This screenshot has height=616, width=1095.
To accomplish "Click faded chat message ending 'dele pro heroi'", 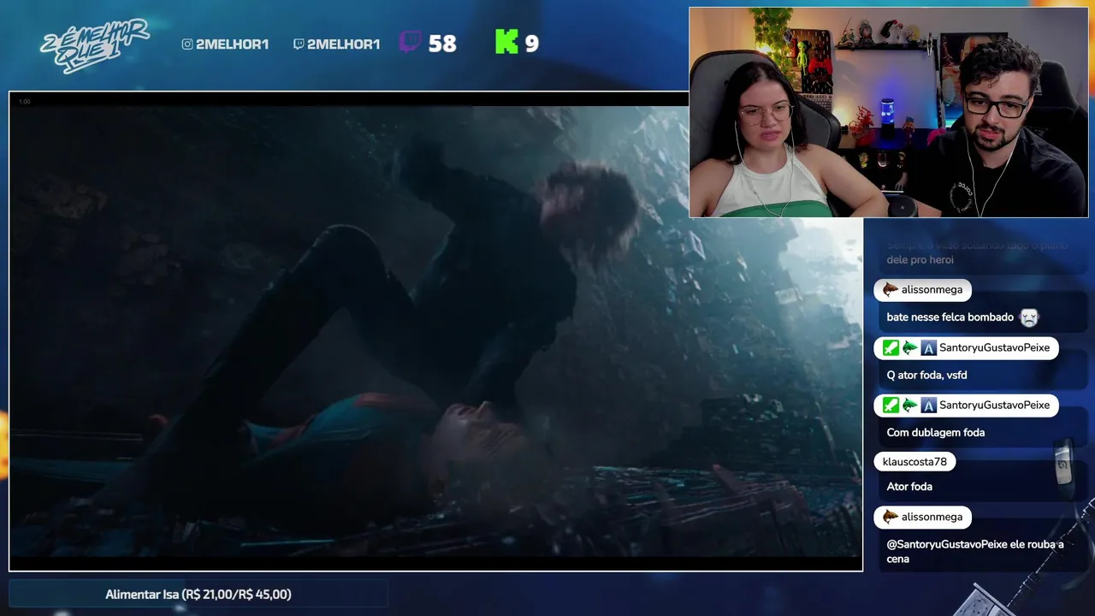I will 977,252.
